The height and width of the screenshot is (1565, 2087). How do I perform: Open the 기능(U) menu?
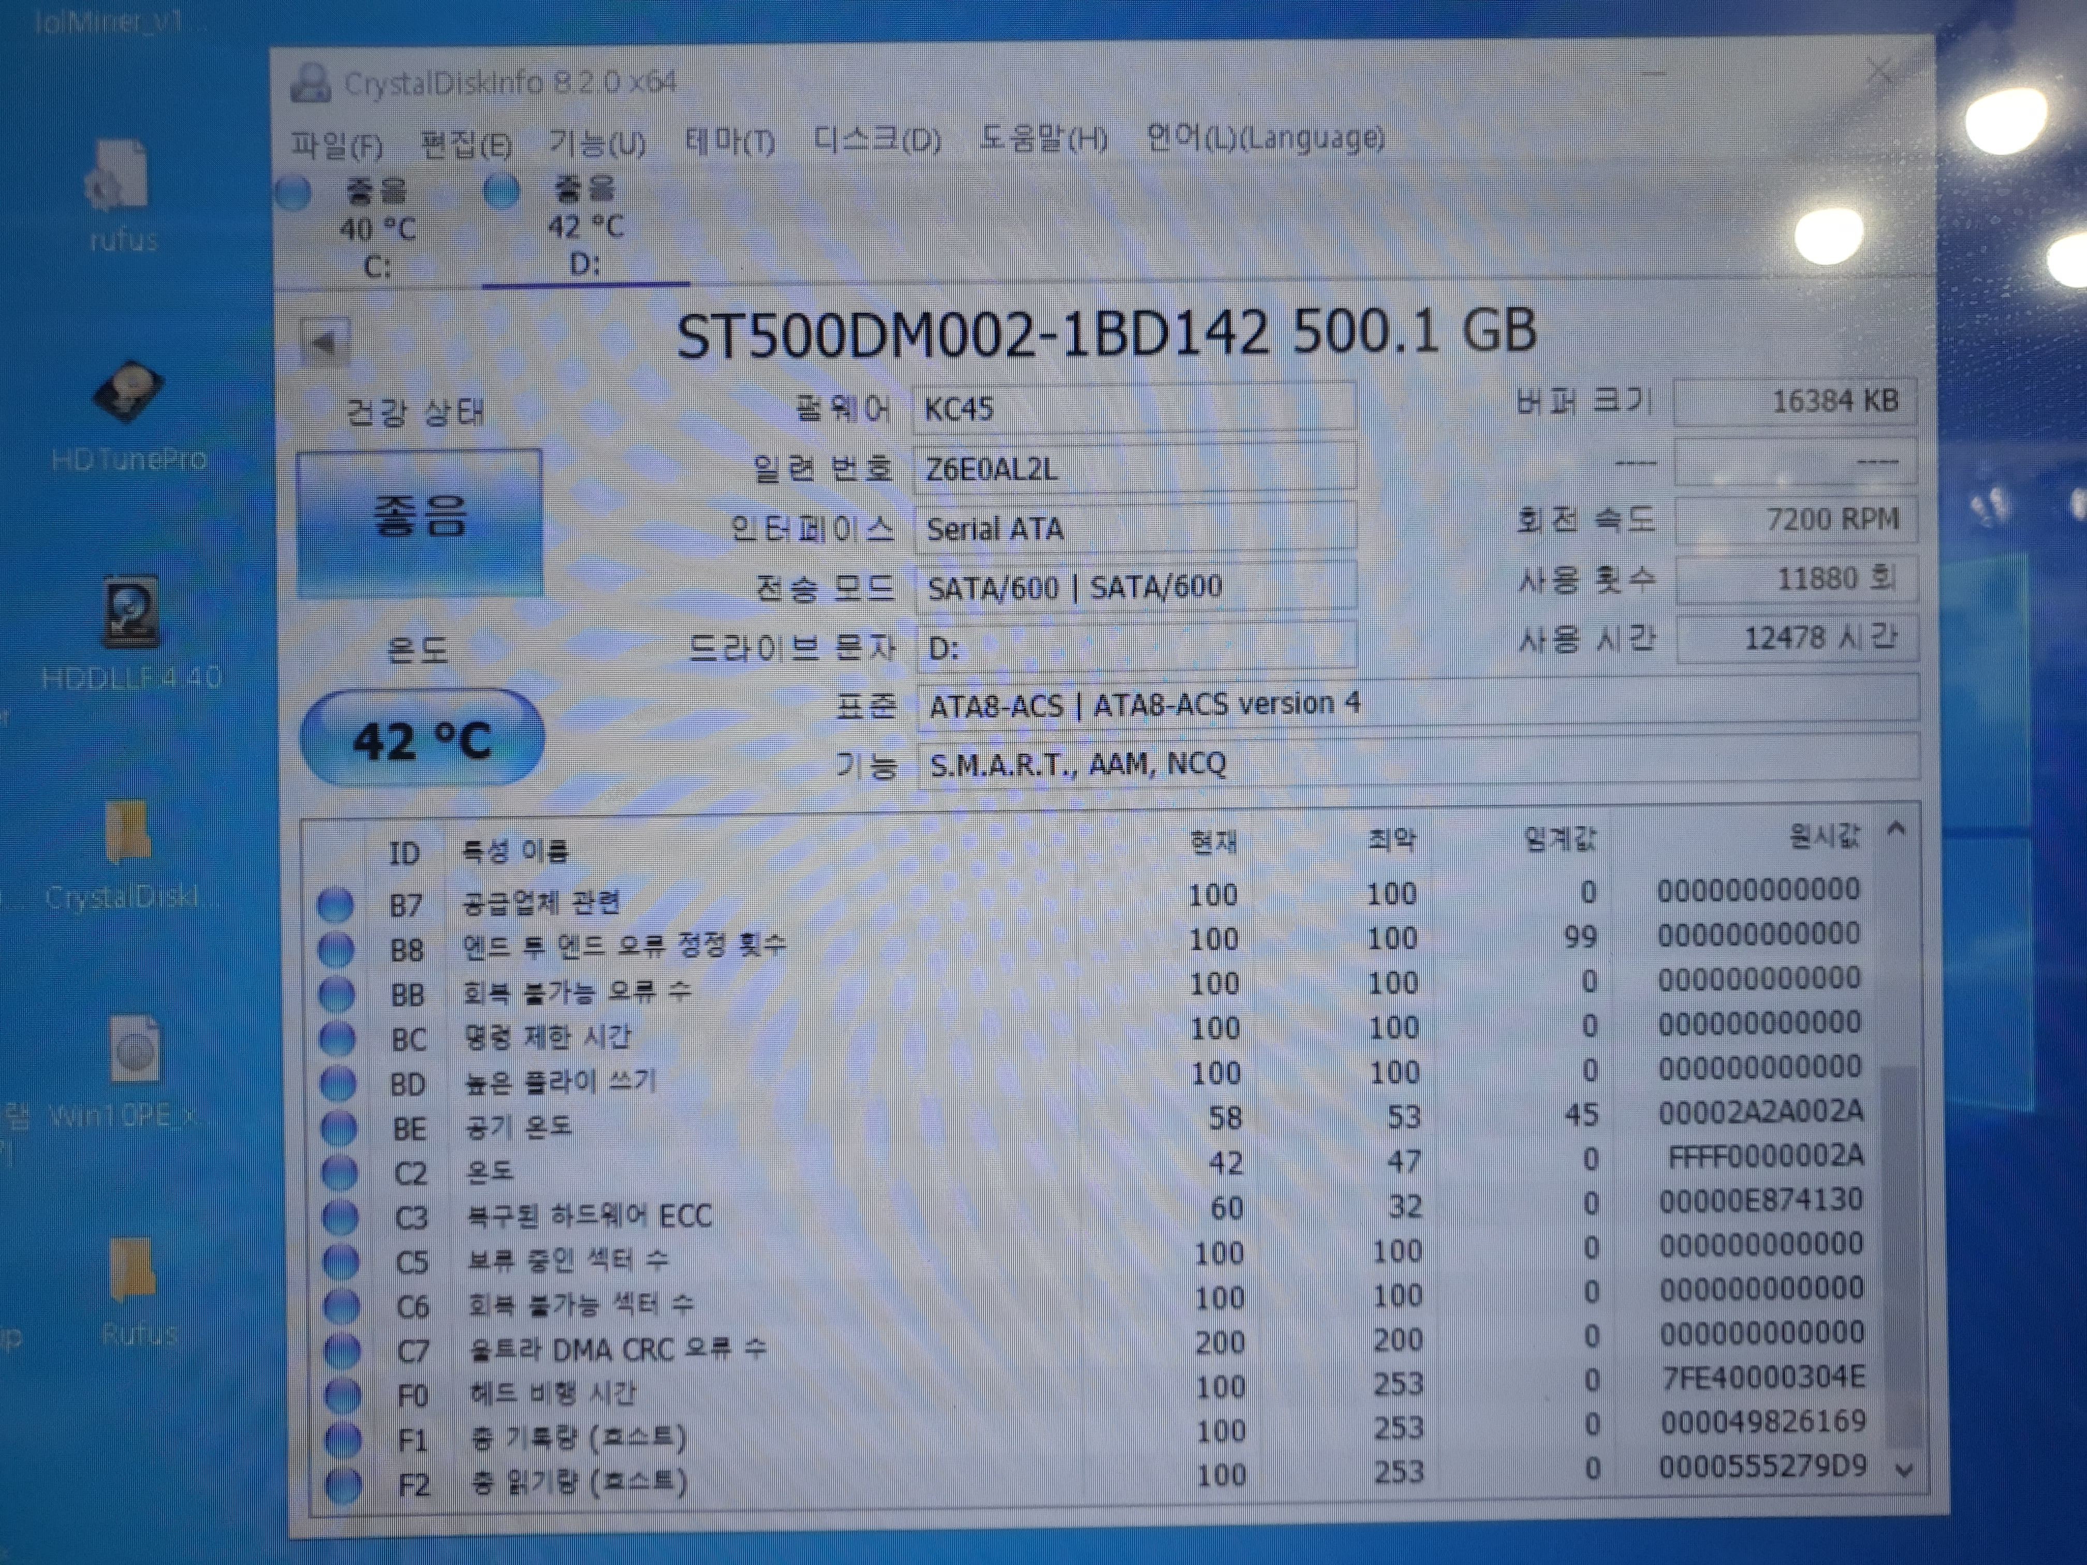598,144
